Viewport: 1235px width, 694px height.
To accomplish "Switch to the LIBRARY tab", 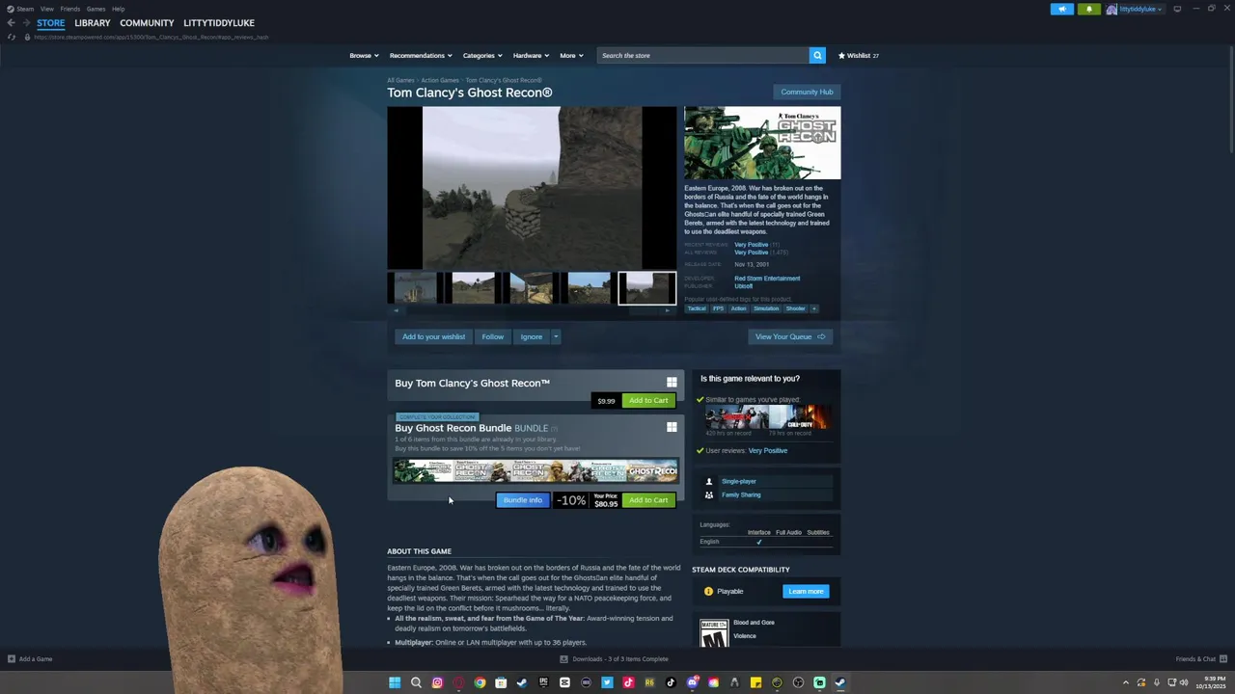I will coord(93,23).
